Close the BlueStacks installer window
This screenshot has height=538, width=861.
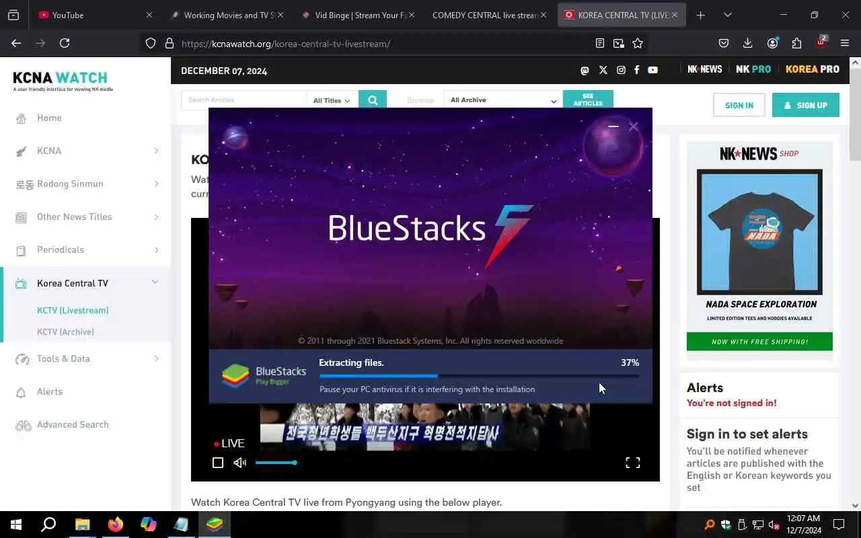[x=633, y=126]
